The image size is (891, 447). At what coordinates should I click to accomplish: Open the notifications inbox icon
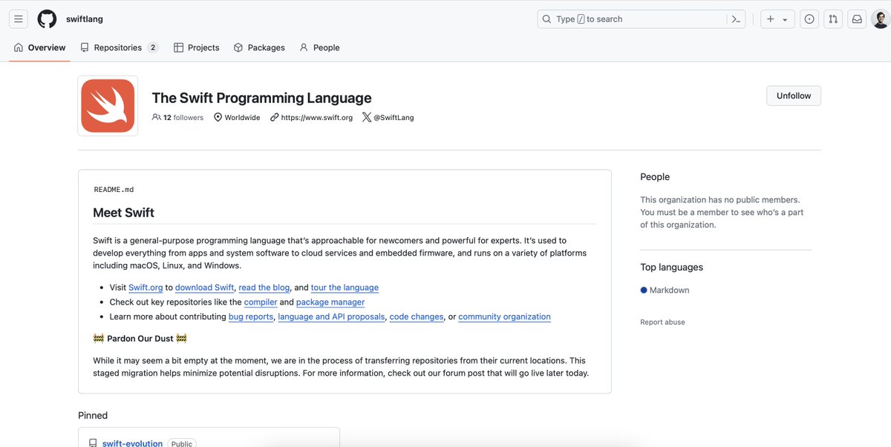click(857, 19)
